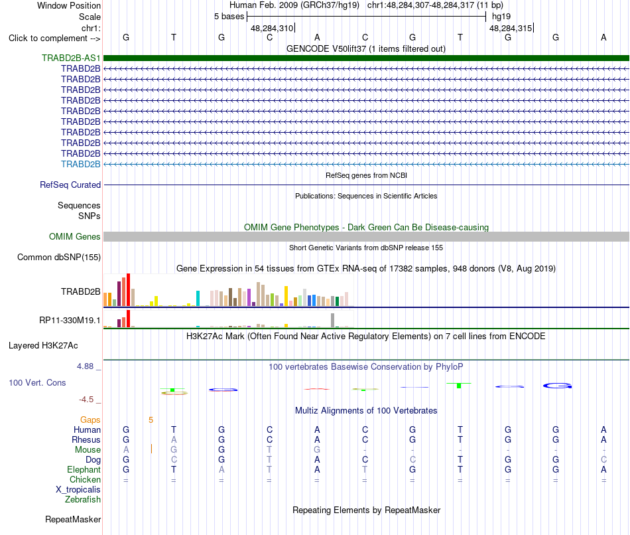The height and width of the screenshot is (535, 630).
Task: Click the 48,284,315 coordinate marker
Action: tap(511, 28)
